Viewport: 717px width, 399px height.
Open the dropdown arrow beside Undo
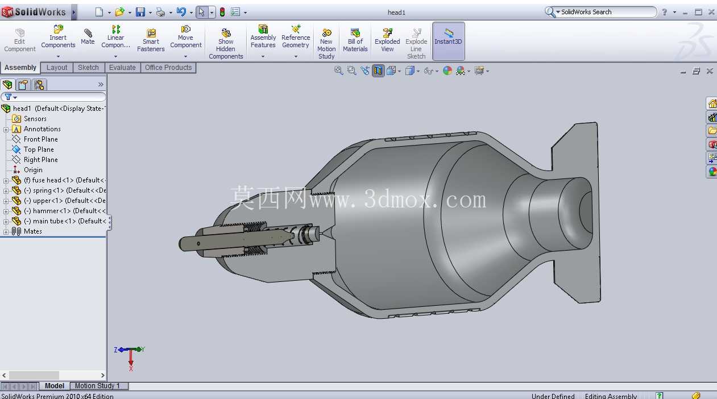[x=190, y=13]
